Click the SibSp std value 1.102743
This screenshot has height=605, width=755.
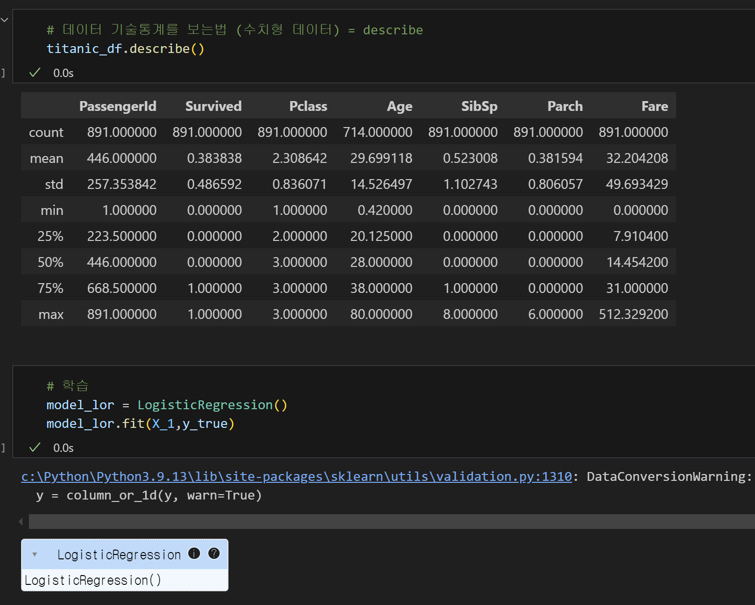[x=470, y=184]
